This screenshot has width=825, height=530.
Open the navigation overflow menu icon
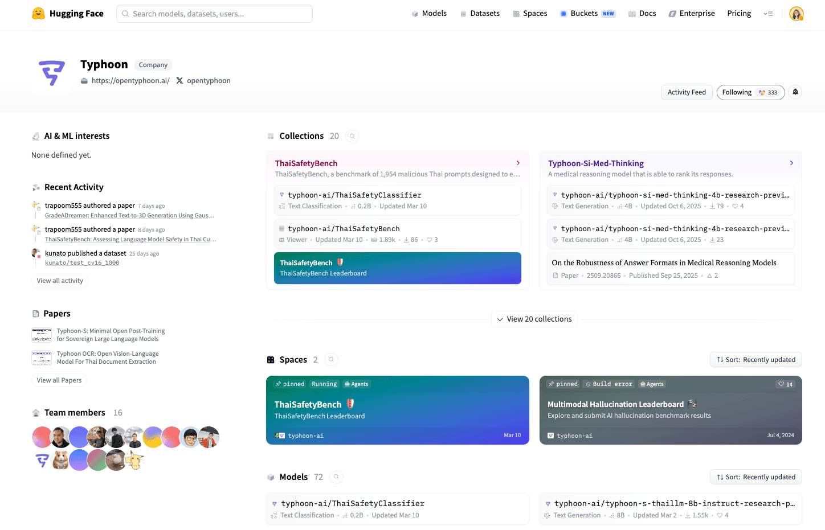768,14
